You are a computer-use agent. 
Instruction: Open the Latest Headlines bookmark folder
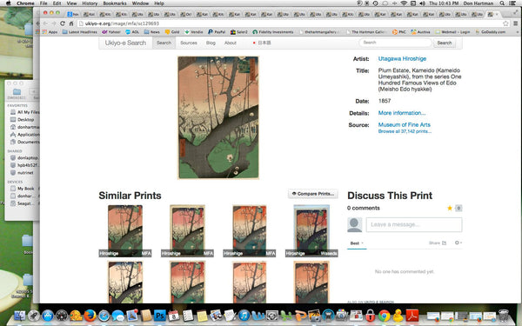pos(79,32)
